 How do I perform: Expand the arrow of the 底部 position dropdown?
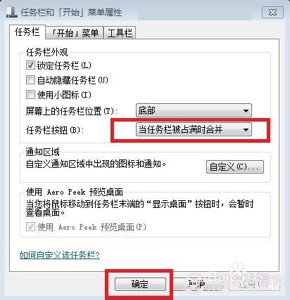pos(246,110)
